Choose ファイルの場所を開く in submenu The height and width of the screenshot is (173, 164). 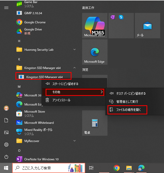coord(135,110)
